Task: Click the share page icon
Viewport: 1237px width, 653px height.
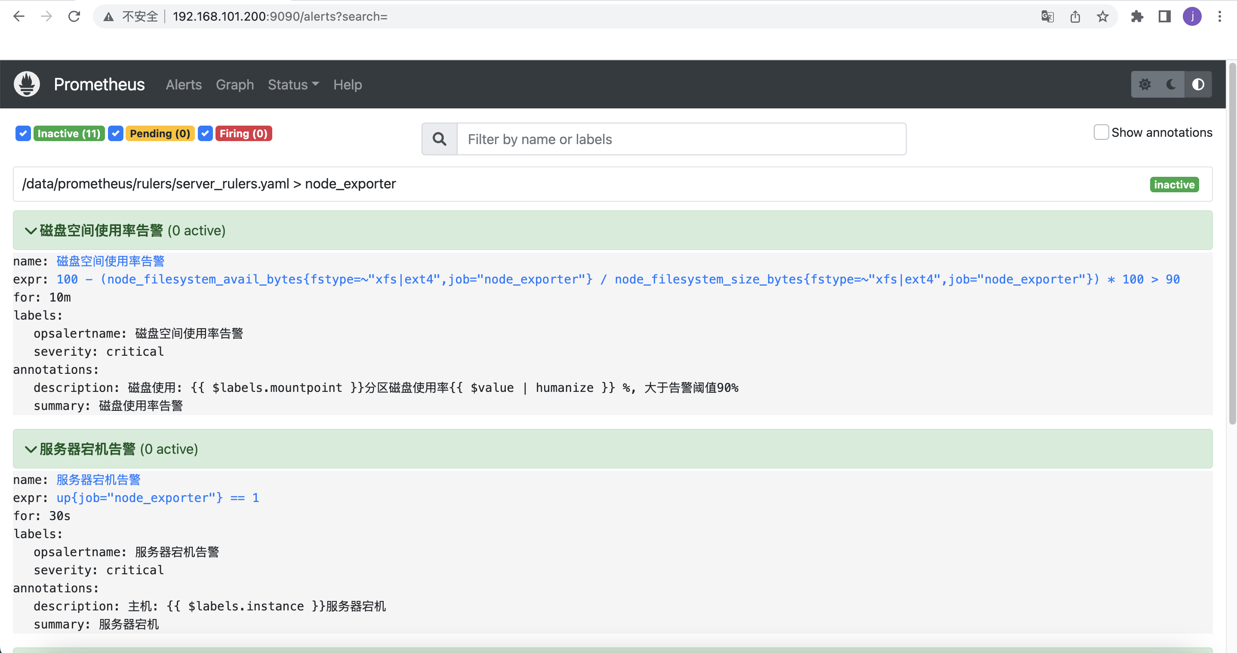Action: pyautogui.click(x=1075, y=17)
